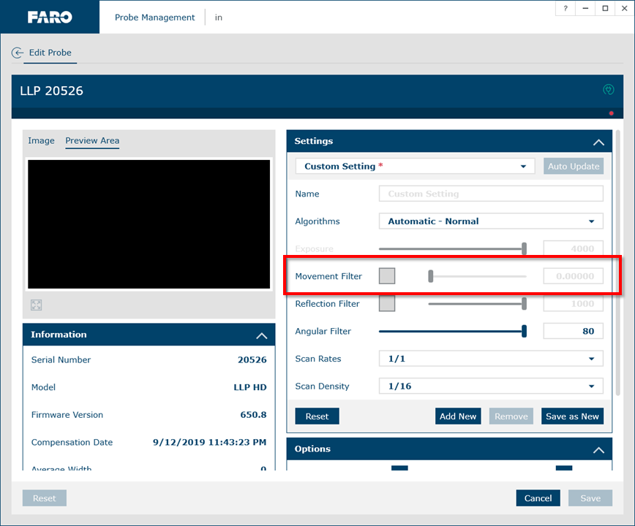Open the Scan Rates dropdown
Image resolution: width=635 pixels, height=526 pixels.
coord(490,359)
